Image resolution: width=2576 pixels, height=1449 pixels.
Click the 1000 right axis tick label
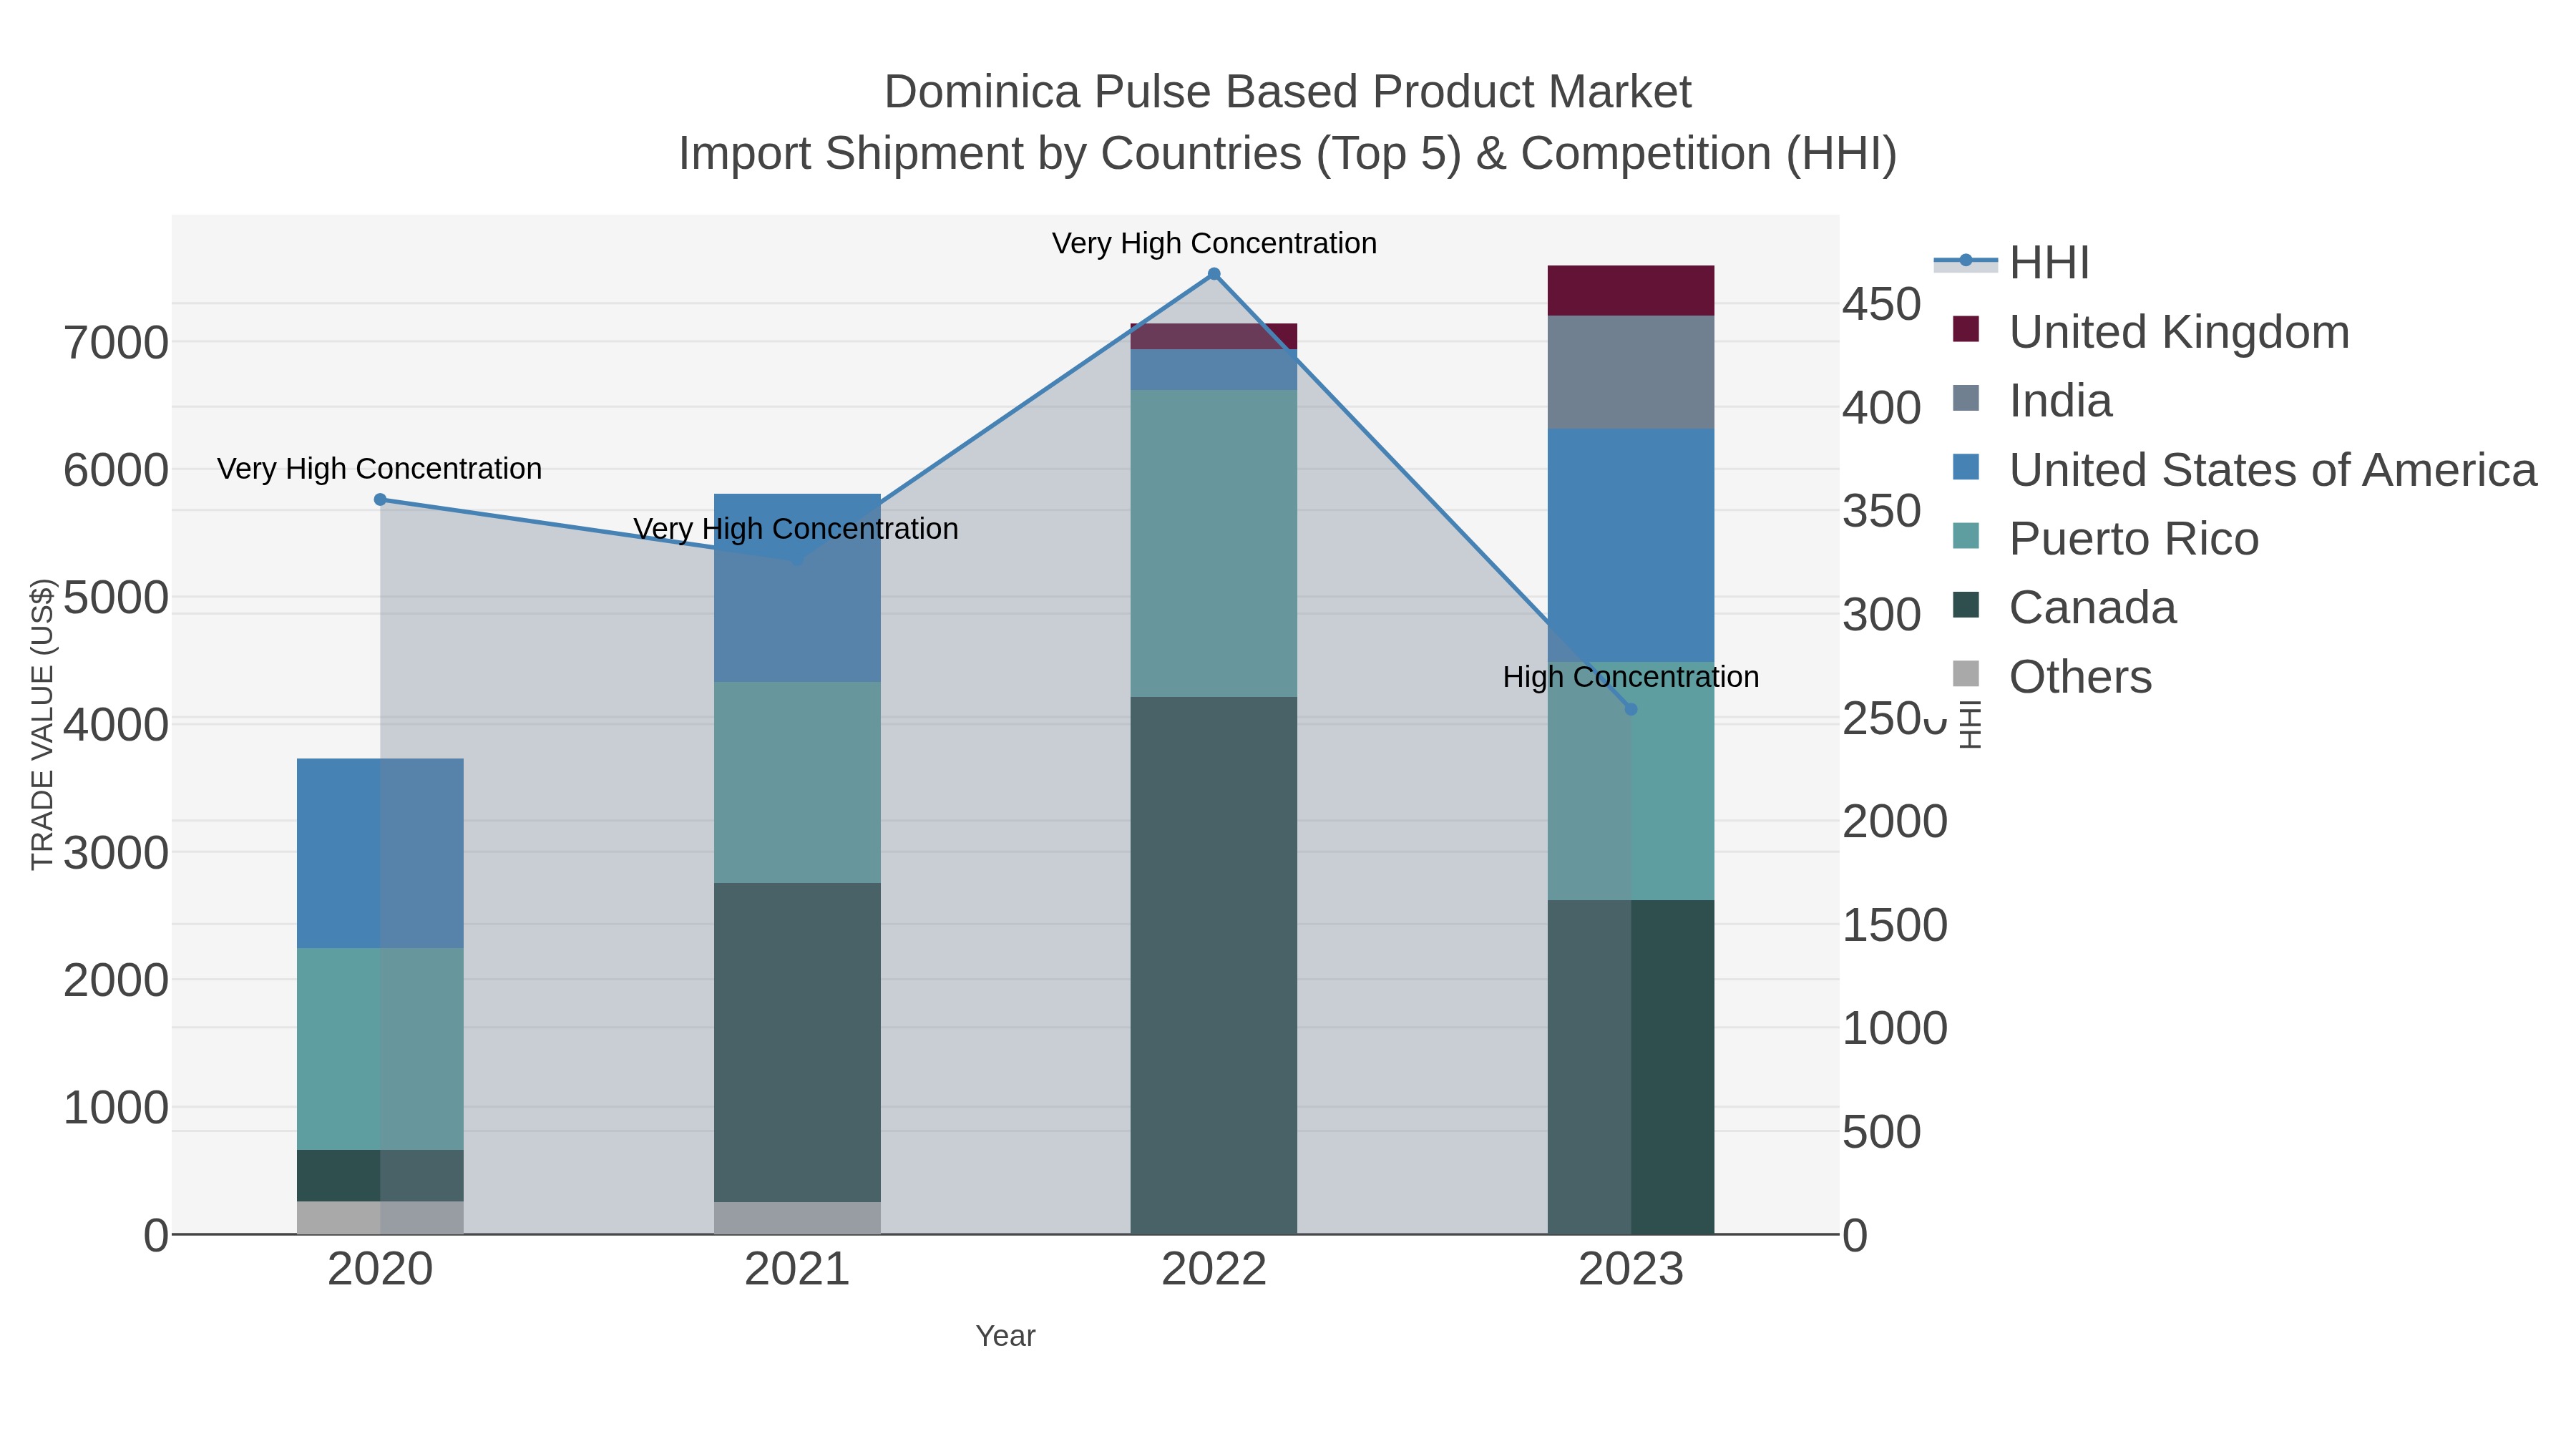pos(1895,1029)
